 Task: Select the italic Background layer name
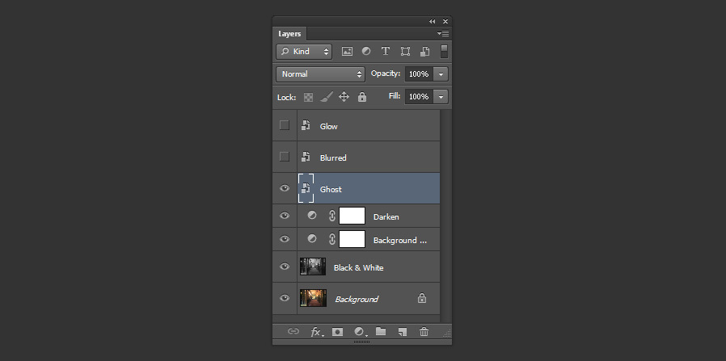357,299
